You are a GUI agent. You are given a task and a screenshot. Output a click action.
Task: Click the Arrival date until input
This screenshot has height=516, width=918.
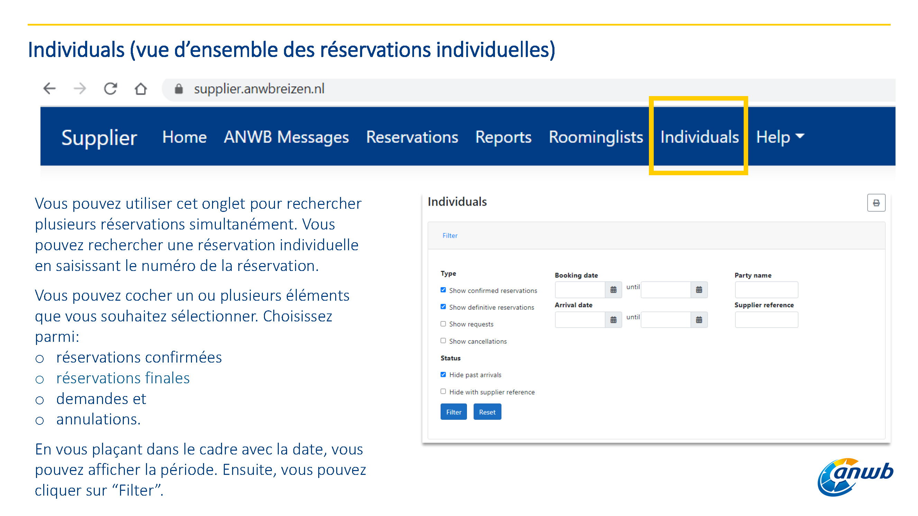666,320
